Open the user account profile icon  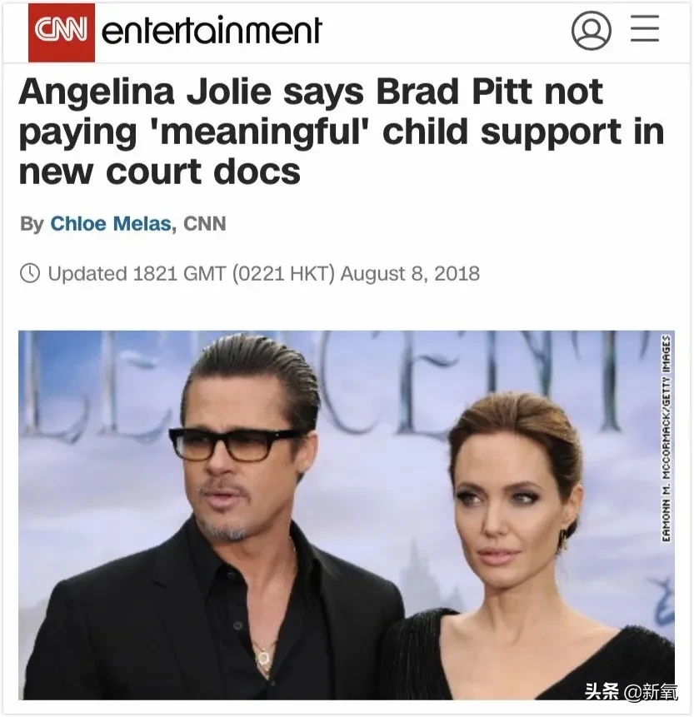(591, 31)
